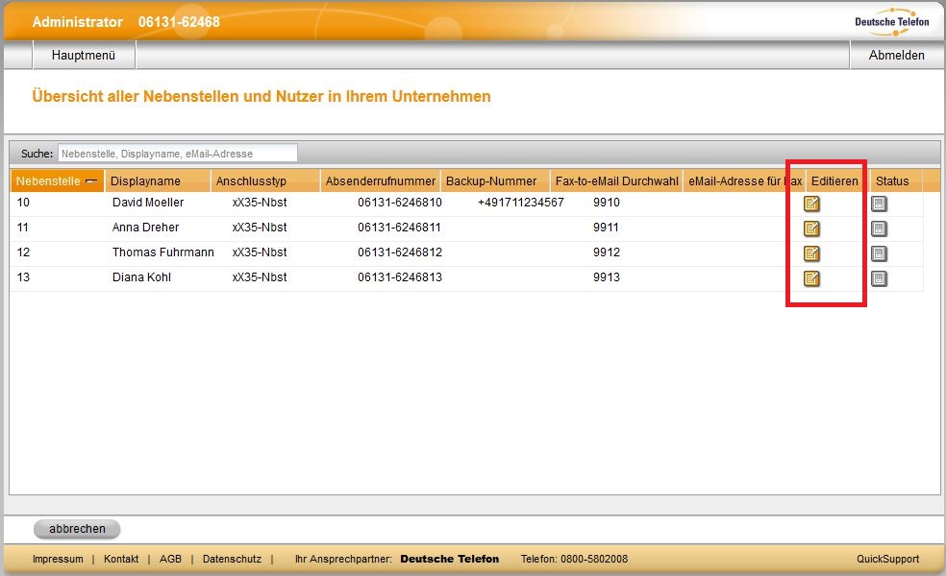Click the abbrechen button

pyautogui.click(x=77, y=529)
